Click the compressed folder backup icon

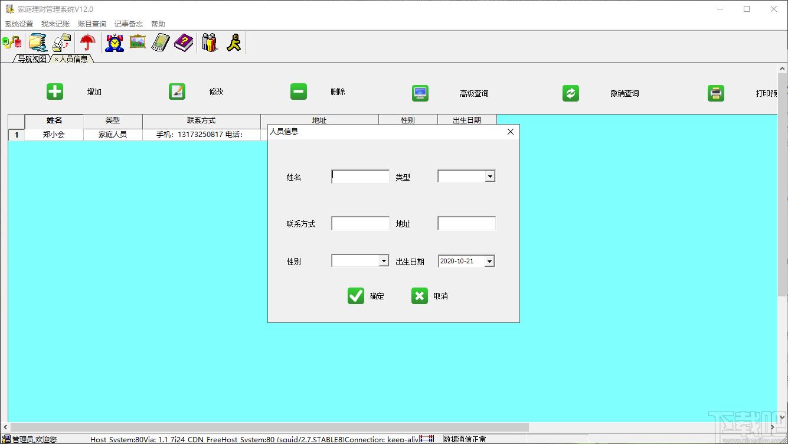38,43
